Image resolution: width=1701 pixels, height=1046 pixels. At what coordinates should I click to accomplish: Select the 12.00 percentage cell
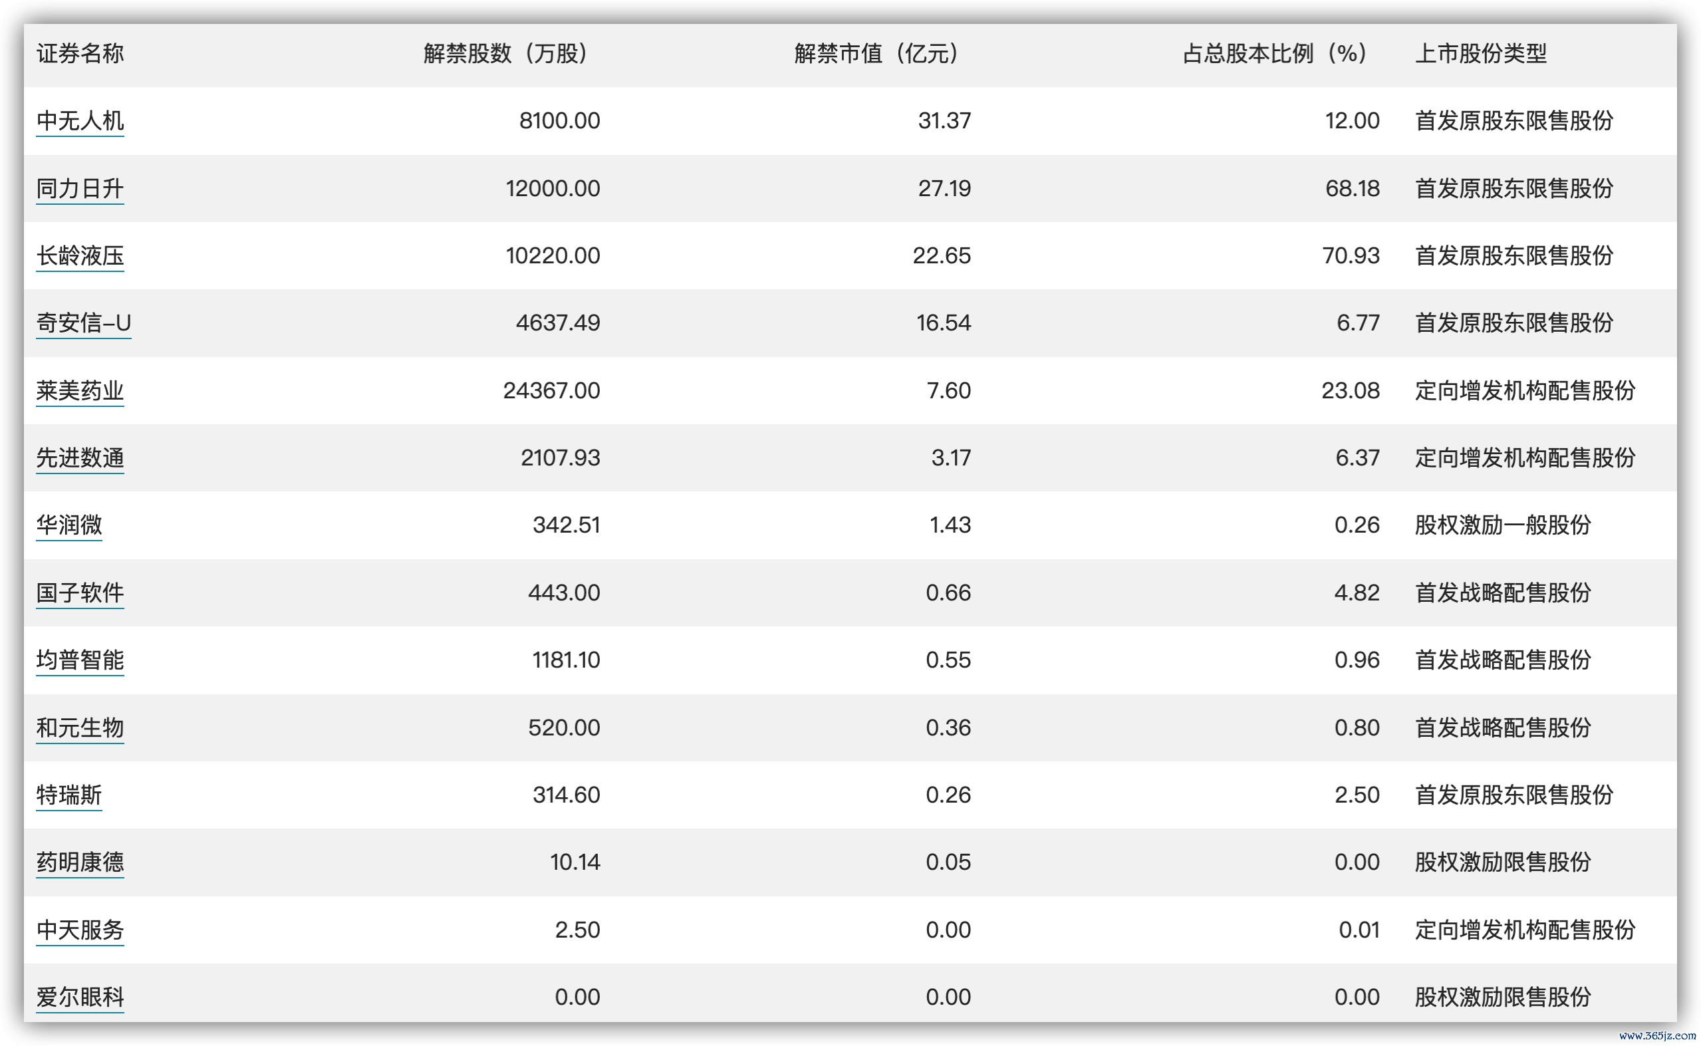click(1352, 121)
